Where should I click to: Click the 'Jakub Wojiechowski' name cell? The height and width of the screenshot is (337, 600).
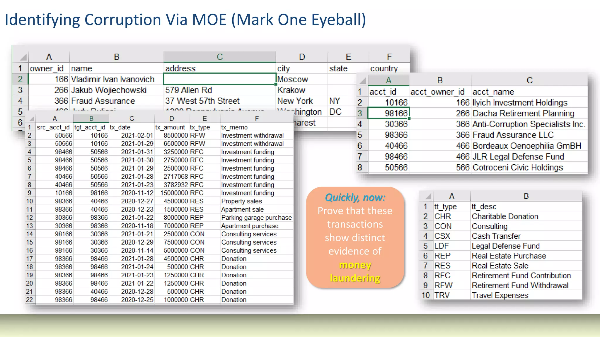tap(117, 90)
